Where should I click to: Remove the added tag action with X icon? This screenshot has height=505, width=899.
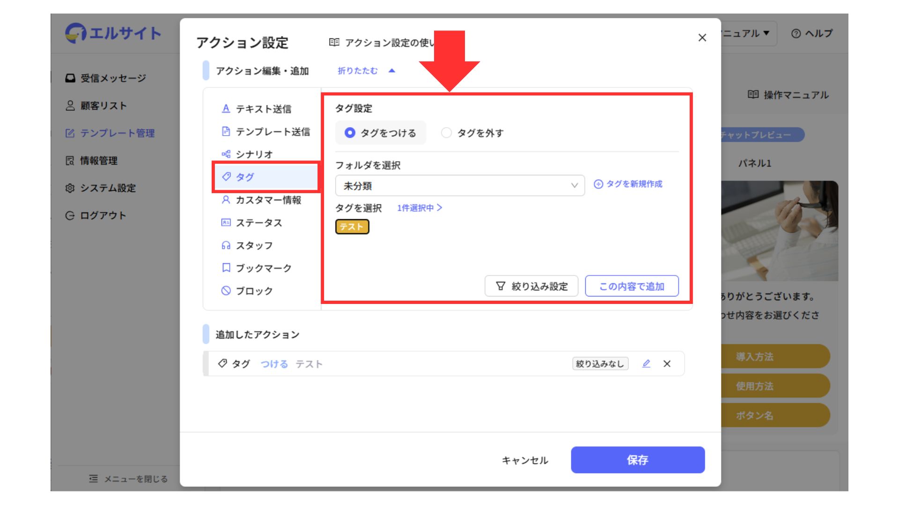click(x=667, y=364)
